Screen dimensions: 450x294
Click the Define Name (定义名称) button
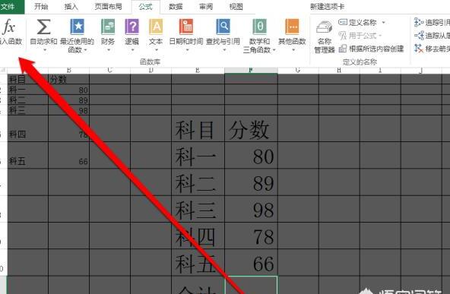pyautogui.click(x=357, y=22)
